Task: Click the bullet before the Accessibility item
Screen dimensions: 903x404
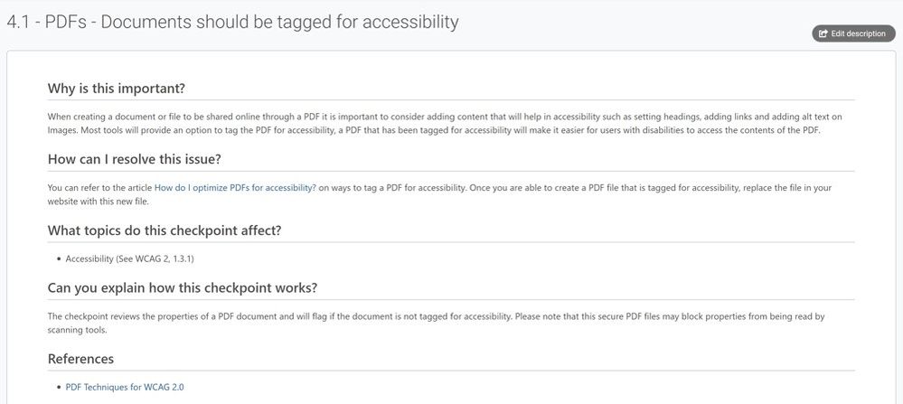Action: coord(60,259)
